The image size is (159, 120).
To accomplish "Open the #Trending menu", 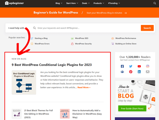I will coord(114,3).
